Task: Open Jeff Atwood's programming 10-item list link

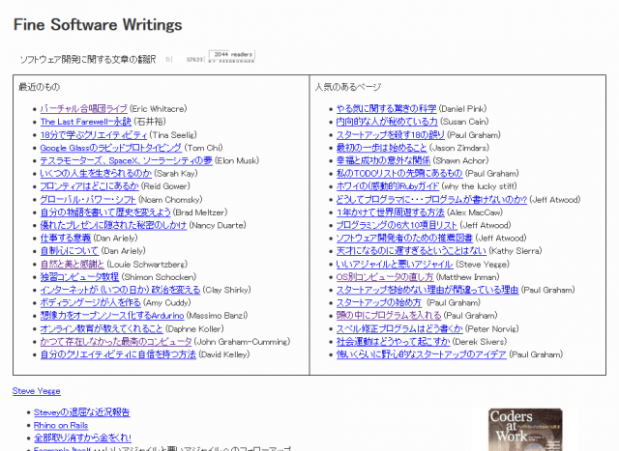Action: (397, 225)
